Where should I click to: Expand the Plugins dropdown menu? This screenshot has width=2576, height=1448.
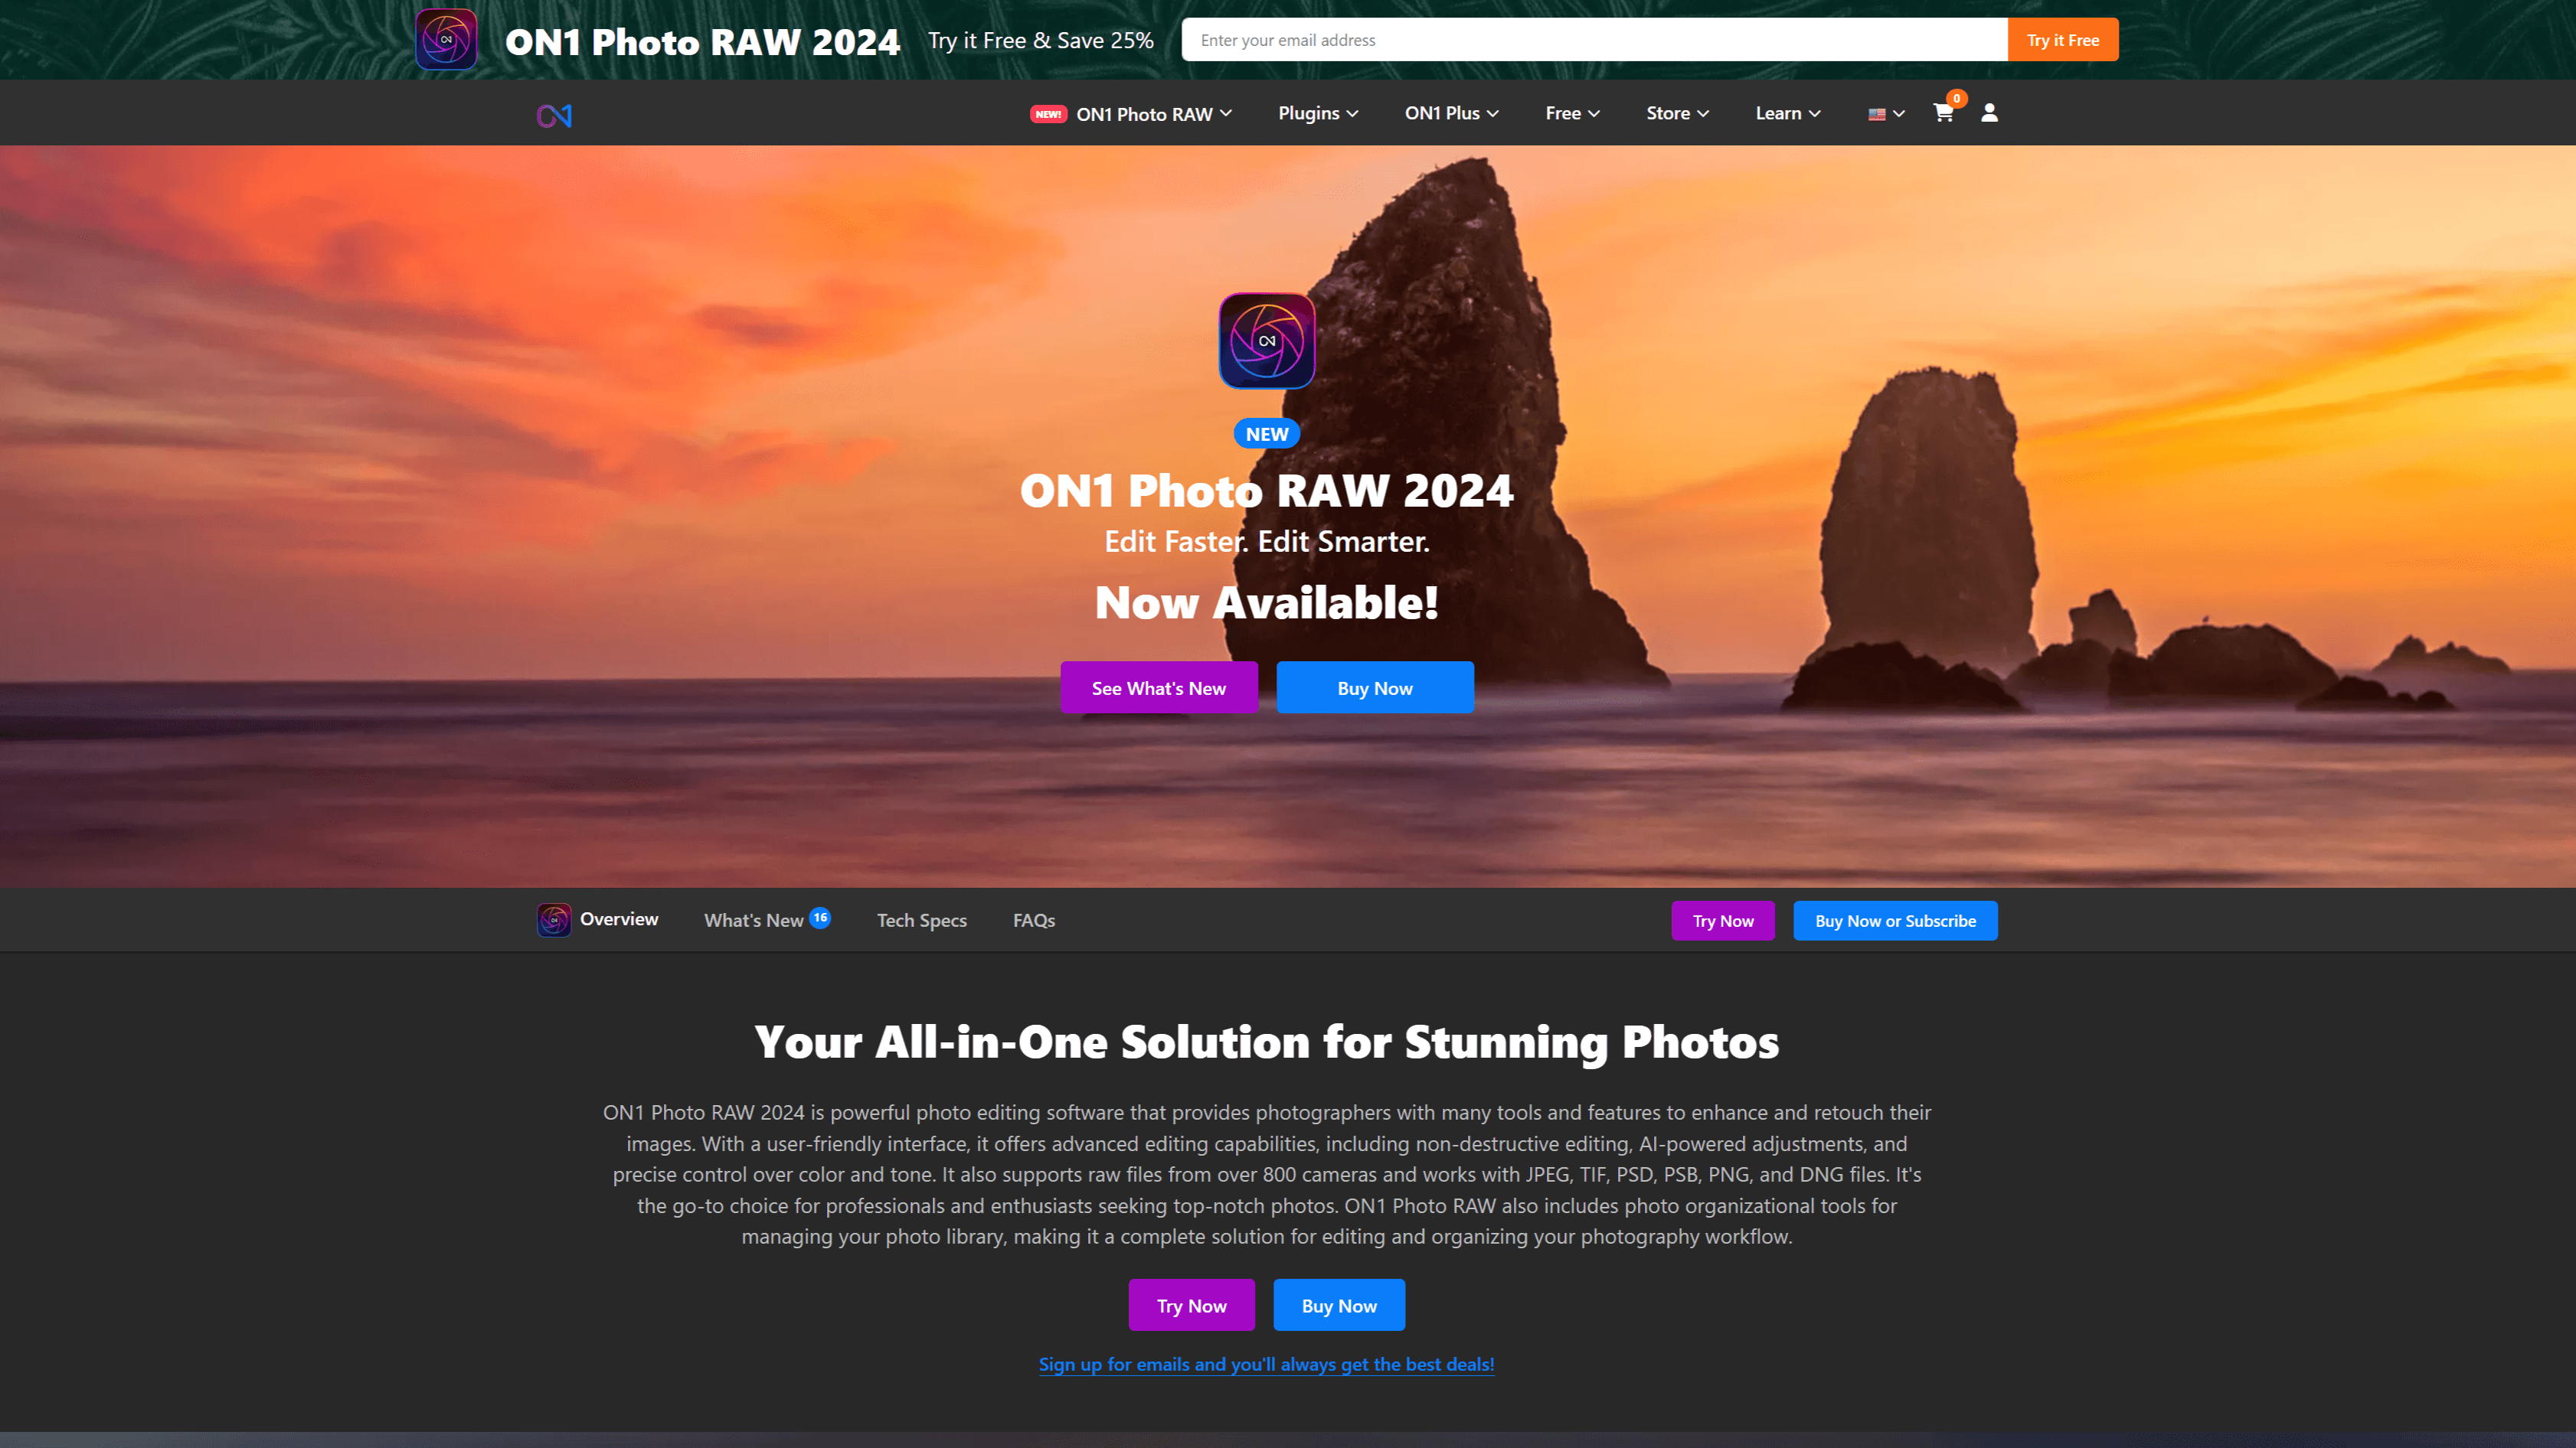pos(1316,112)
